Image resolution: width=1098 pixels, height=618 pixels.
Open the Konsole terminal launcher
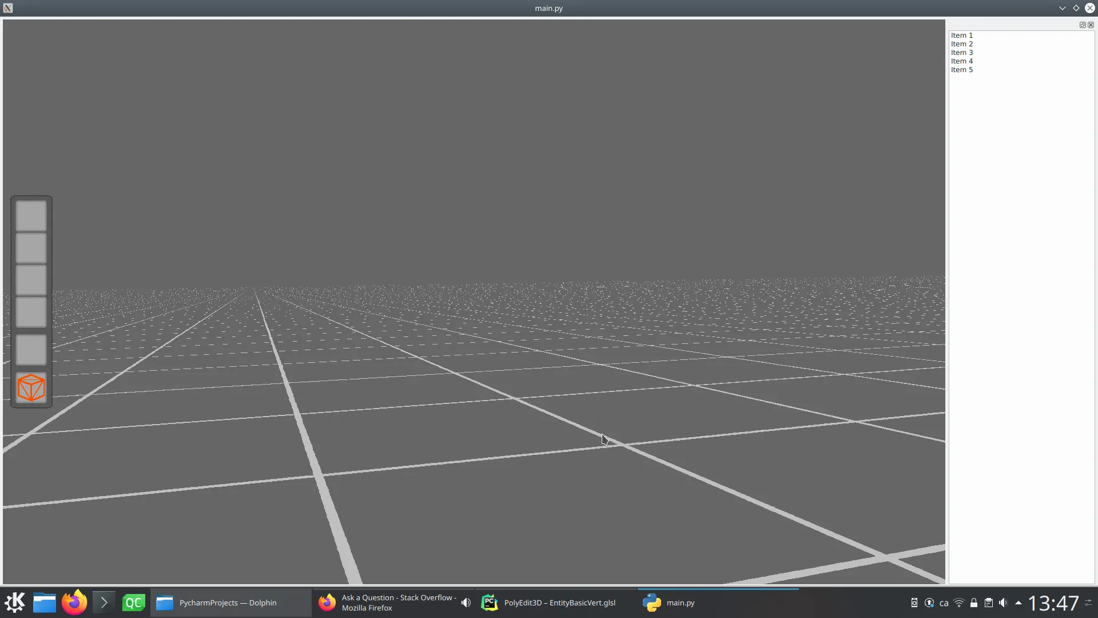pos(104,603)
